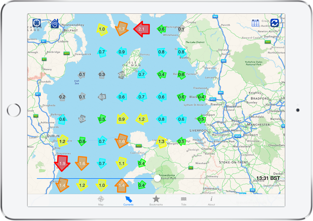
Task: Tap the 0.6 arrow near Balbriggan
Action: point(62,119)
